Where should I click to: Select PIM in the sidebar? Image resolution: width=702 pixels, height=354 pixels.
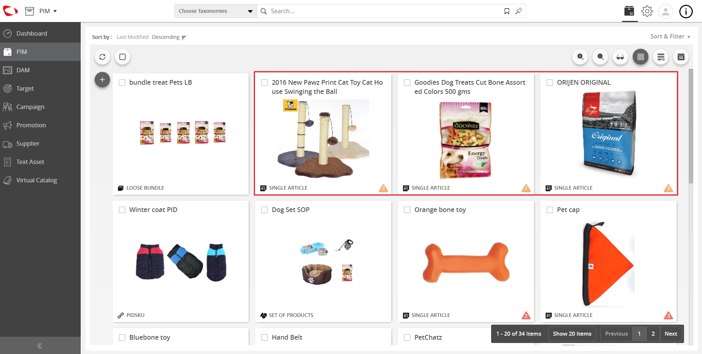(40, 52)
